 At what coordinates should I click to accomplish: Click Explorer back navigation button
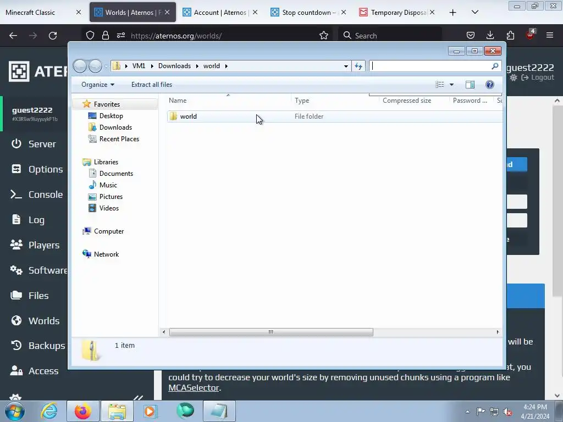pyautogui.click(x=80, y=66)
